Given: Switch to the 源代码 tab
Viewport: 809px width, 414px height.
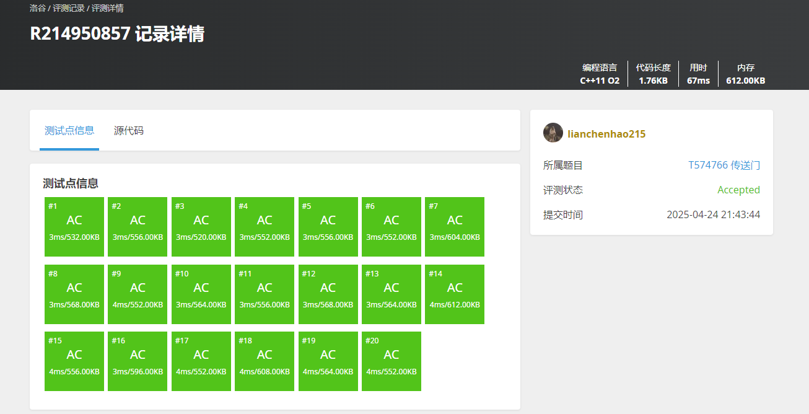Looking at the screenshot, I should click(128, 131).
